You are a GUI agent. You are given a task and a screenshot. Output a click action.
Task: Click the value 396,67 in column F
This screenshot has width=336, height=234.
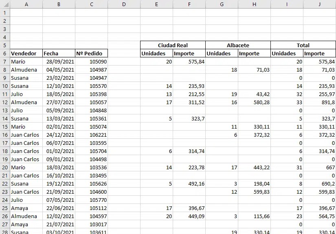click(189, 208)
